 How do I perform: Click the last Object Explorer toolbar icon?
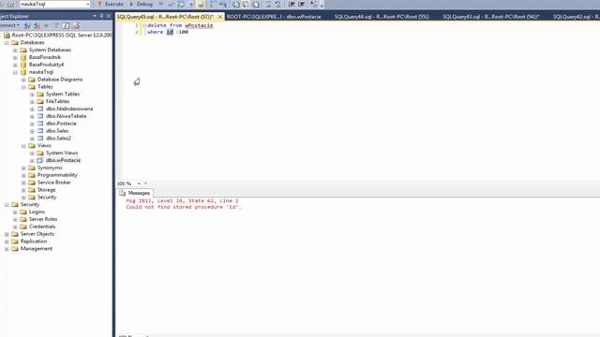[x=76, y=25]
